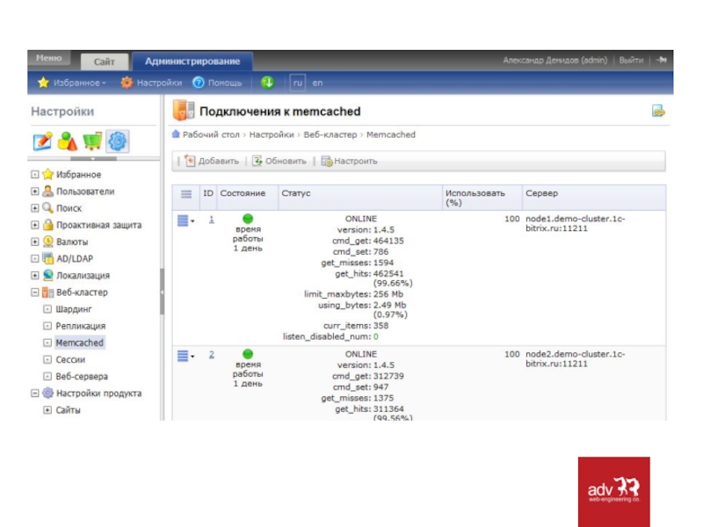Open the Content section pencil icon
The image size is (703, 527).
point(42,141)
